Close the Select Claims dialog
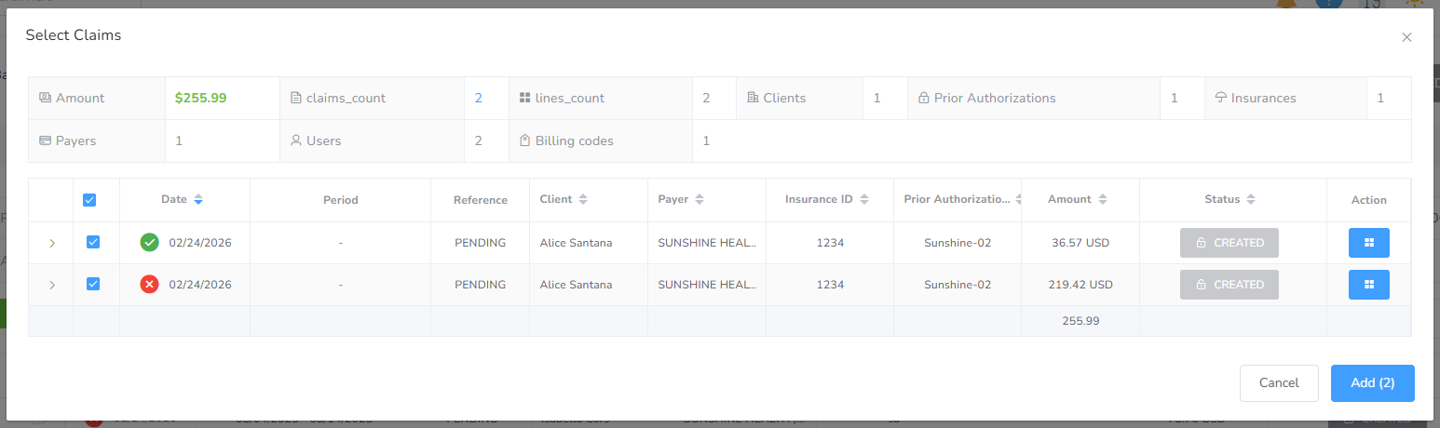 coord(1406,38)
